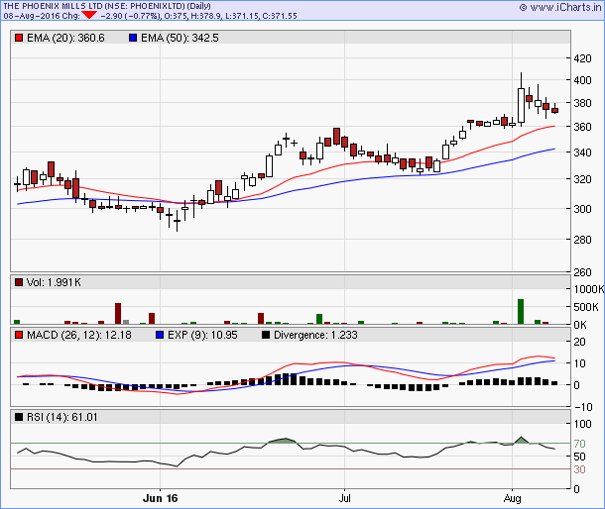Click the 0K volume axis label
Screen dimensions: 605x509
(x=580, y=325)
